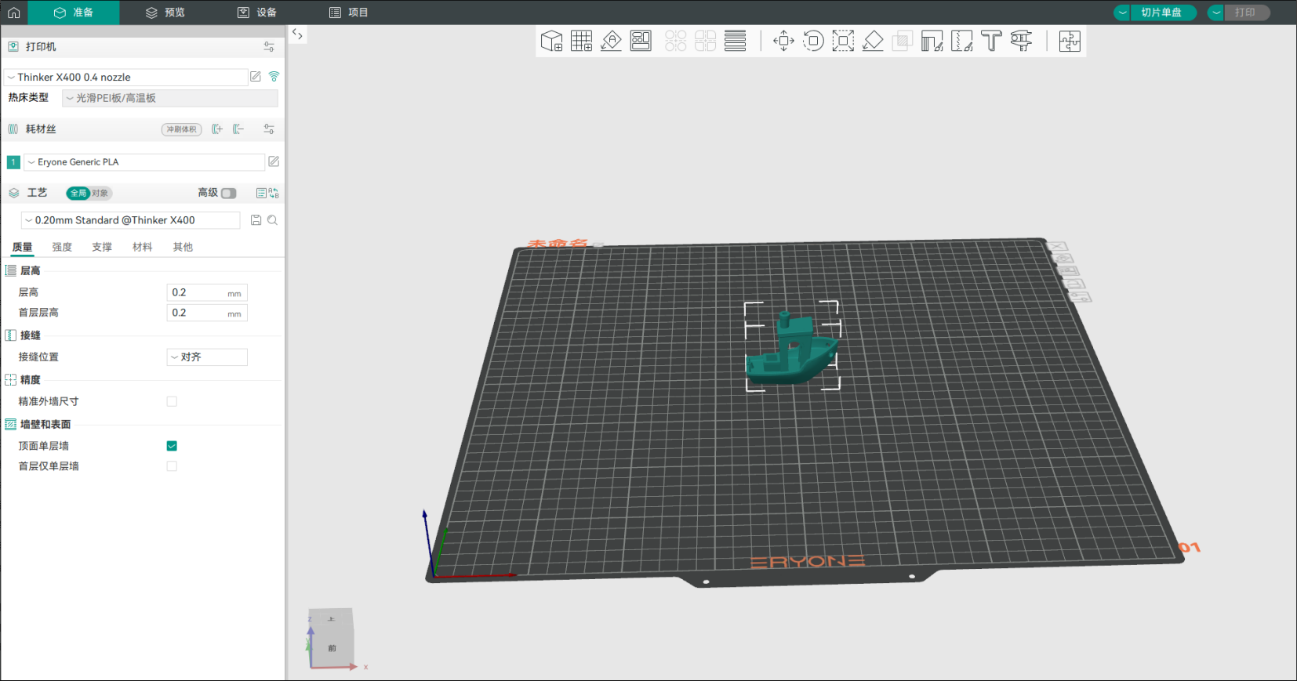
Task: Open the Assembly view puzzle icon
Action: tap(1070, 41)
